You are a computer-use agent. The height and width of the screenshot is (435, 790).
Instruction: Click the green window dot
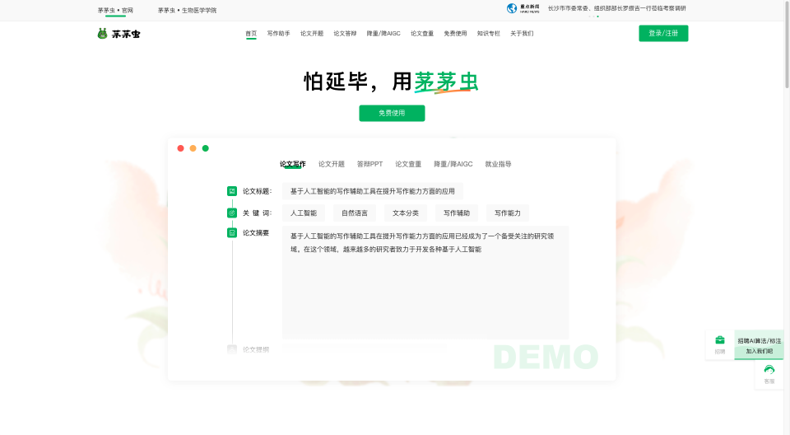[x=206, y=148]
